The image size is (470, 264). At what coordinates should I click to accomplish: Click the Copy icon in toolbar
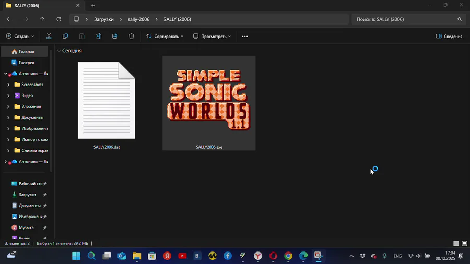pyautogui.click(x=65, y=36)
